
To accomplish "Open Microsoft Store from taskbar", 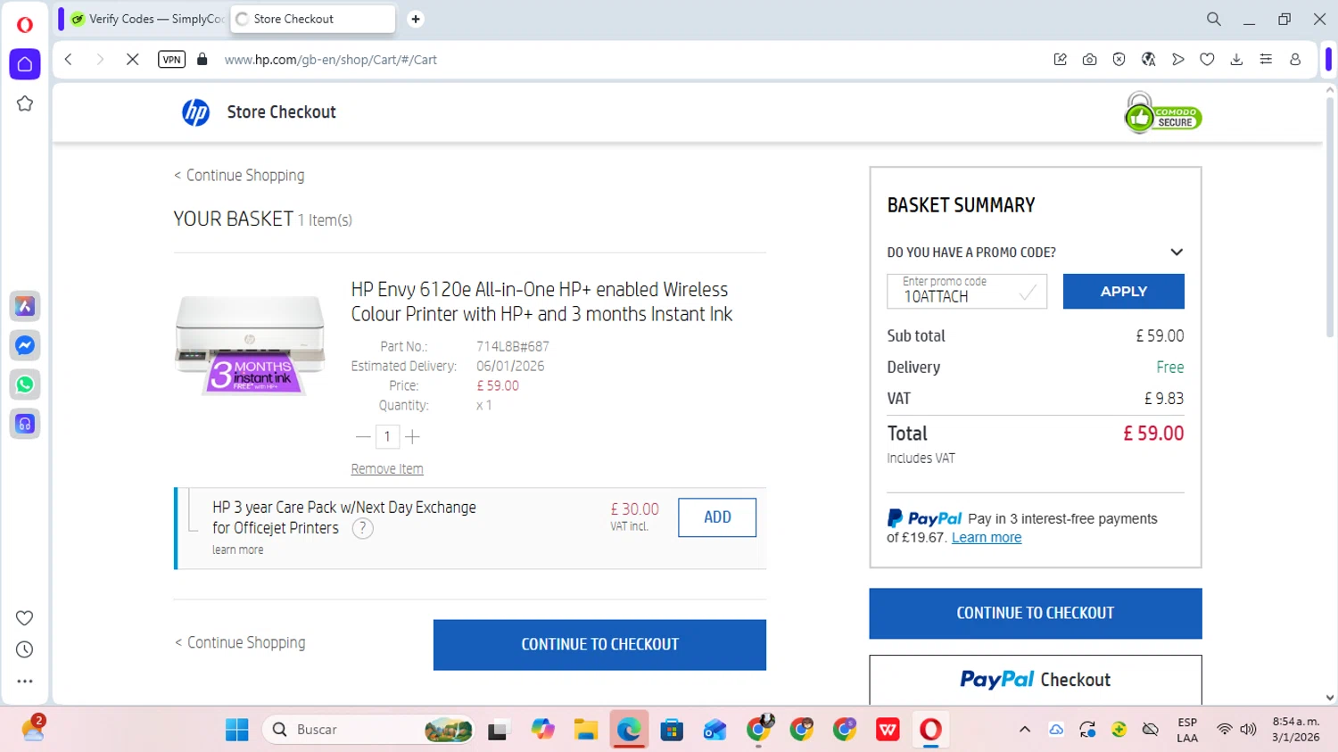I will pyautogui.click(x=672, y=730).
